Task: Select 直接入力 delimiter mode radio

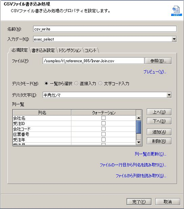Action: coord(77,84)
